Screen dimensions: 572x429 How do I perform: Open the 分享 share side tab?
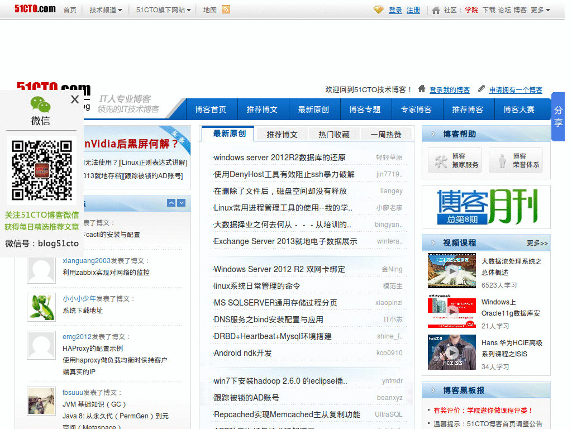coord(558,116)
